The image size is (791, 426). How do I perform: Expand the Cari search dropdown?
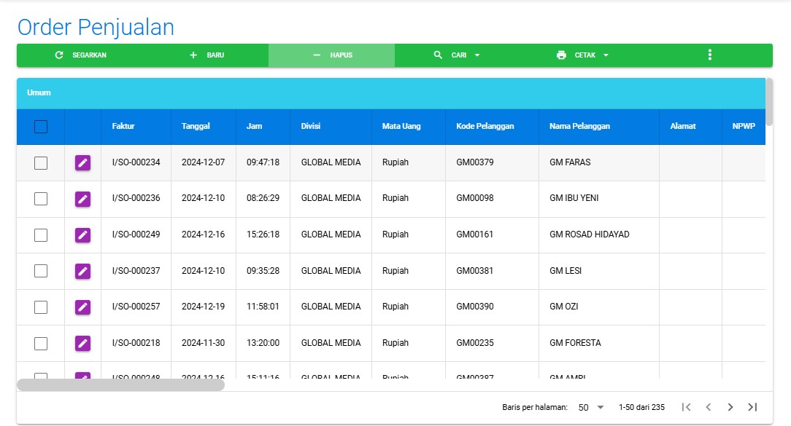(x=458, y=55)
